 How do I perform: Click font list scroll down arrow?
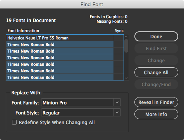126,78
